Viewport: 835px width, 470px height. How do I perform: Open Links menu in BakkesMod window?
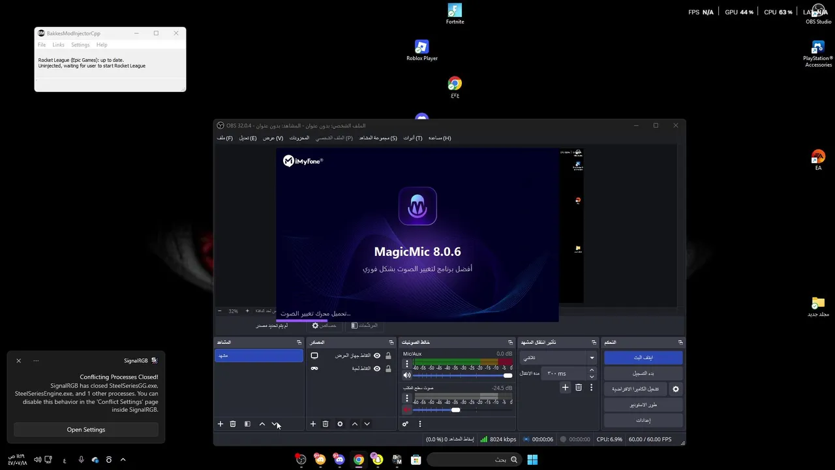tap(59, 45)
